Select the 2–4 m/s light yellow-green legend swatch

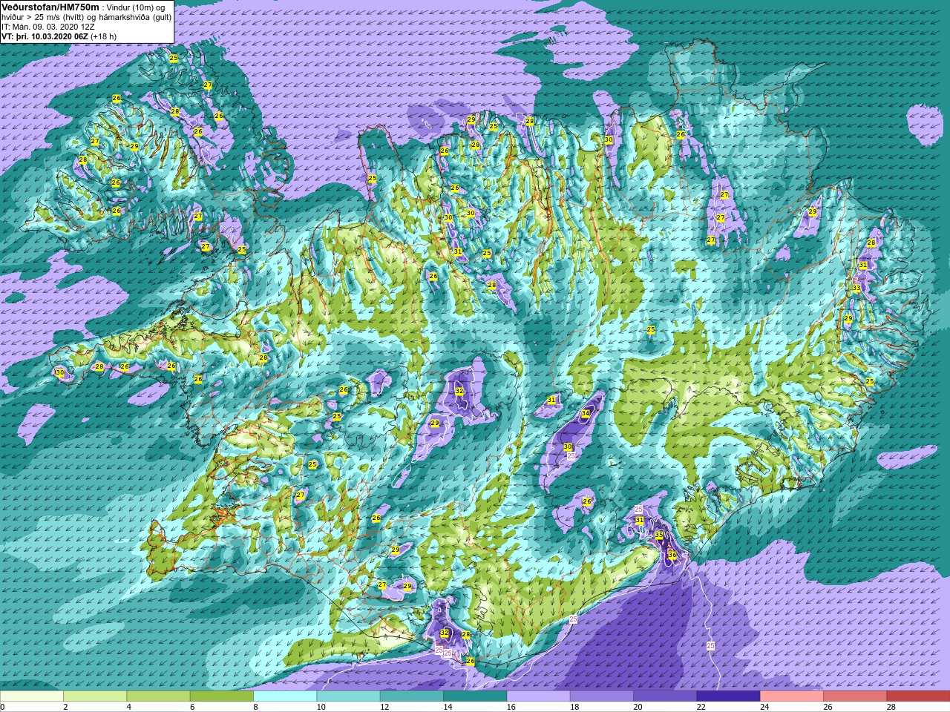[95, 696]
